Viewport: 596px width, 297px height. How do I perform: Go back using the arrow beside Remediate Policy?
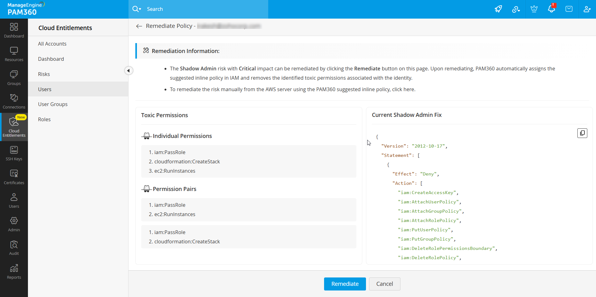point(139,26)
